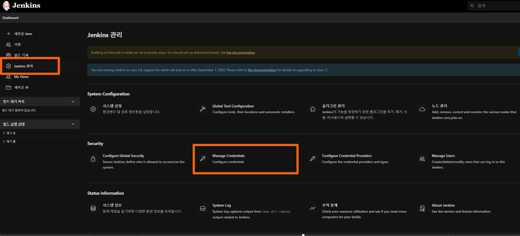Click the plus icon beside 새로운 Item

tap(9, 34)
